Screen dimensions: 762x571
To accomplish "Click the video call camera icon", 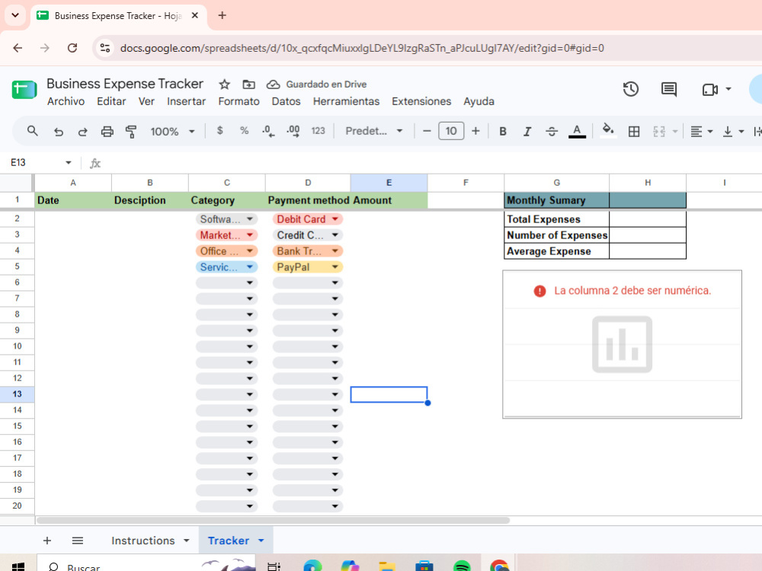I will [x=710, y=89].
